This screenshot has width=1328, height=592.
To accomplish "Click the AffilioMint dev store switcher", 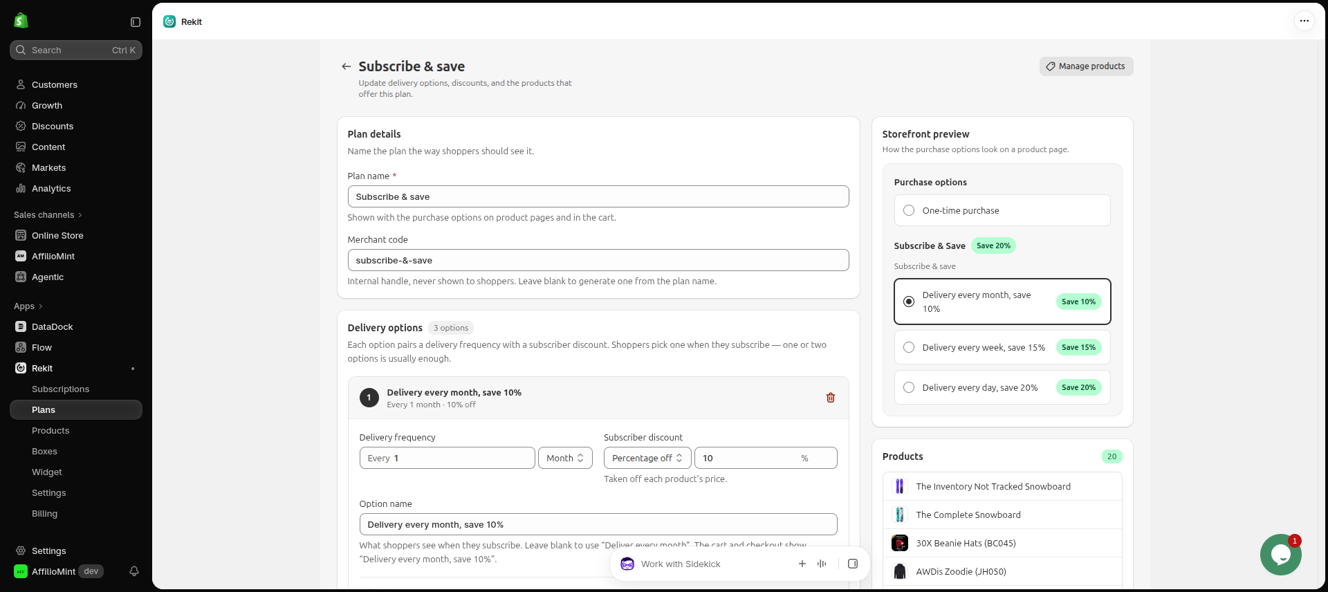I will pyautogui.click(x=59, y=571).
